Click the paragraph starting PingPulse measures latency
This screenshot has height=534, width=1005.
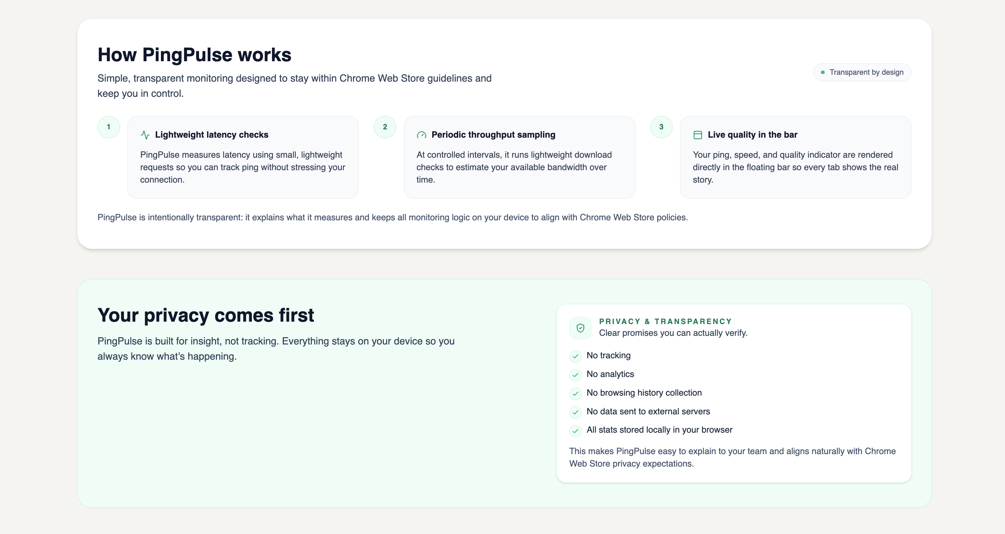[243, 167]
